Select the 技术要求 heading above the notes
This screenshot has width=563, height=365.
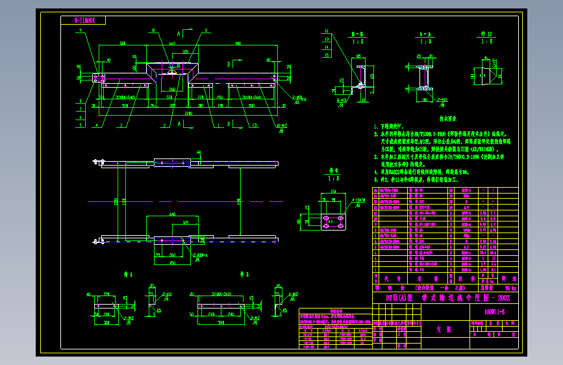point(448,119)
